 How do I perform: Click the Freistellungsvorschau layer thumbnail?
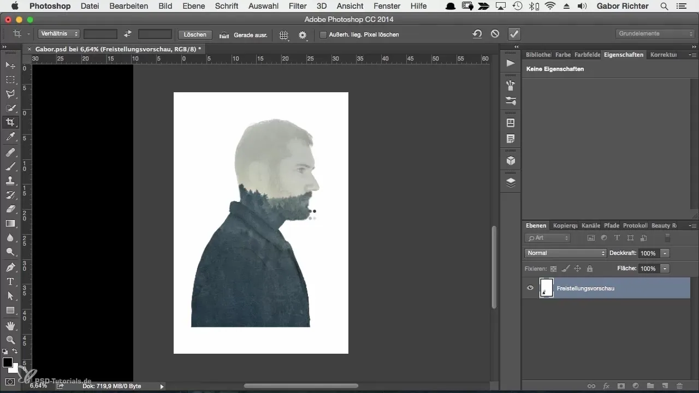pos(547,288)
